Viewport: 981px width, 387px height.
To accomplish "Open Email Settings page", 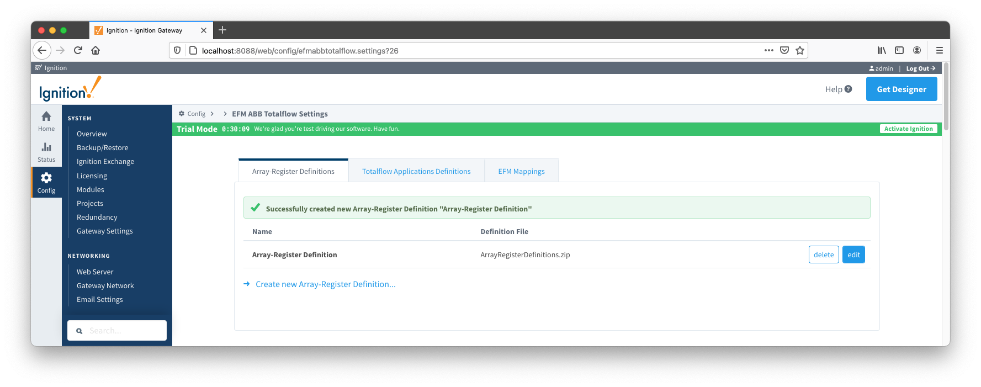I will point(99,299).
